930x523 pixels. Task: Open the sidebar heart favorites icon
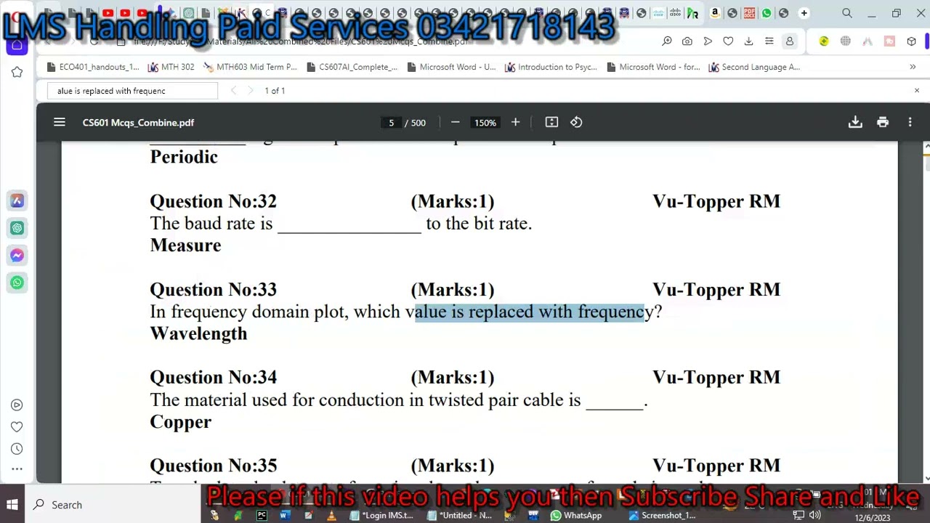click(17, 426)
